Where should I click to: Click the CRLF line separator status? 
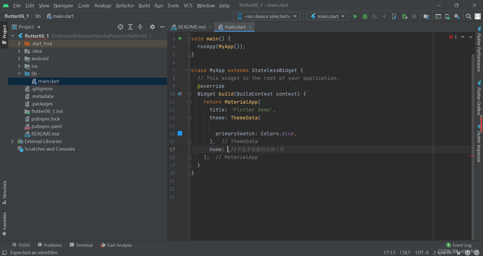(x=405, y=252)
